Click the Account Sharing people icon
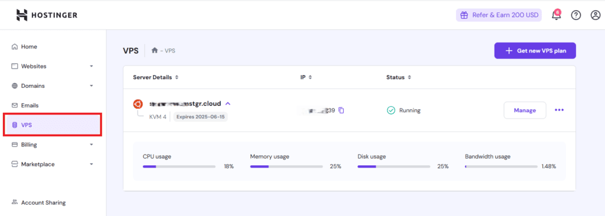The image size is (605, 216). 15,202
